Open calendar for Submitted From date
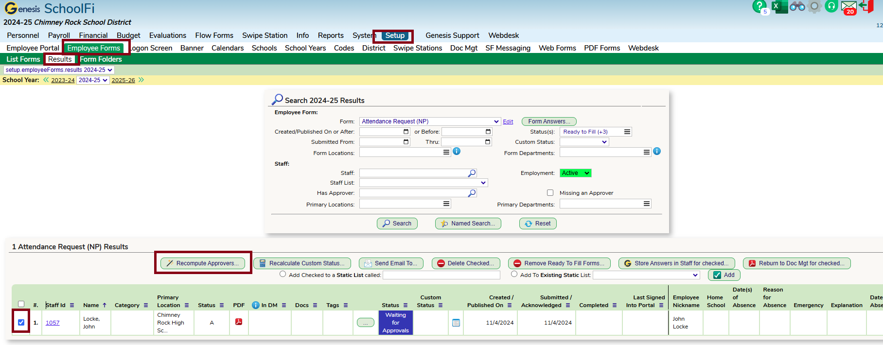The height and width of the screenshot is (345, 883). pos(406,142)
